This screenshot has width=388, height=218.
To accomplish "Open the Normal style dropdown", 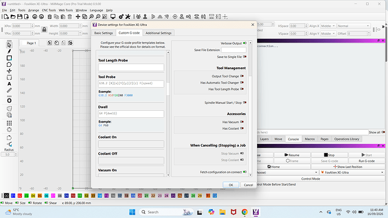I will click(353, 26).
